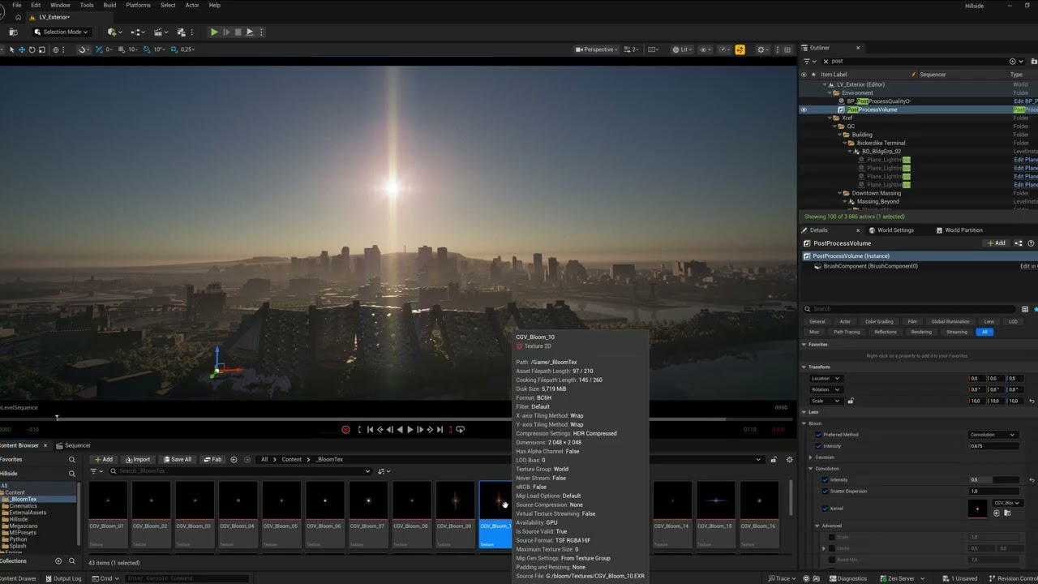Jump to the sequence start
This screenshot has height=584, width=1038.
pos(370,429)
